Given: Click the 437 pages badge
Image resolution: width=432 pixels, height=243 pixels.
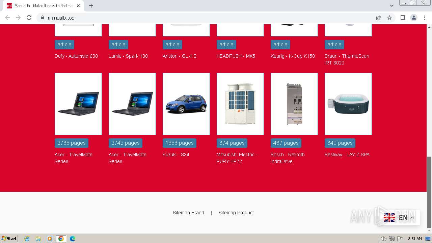Looking at the screenshot, I should [286, 143].
